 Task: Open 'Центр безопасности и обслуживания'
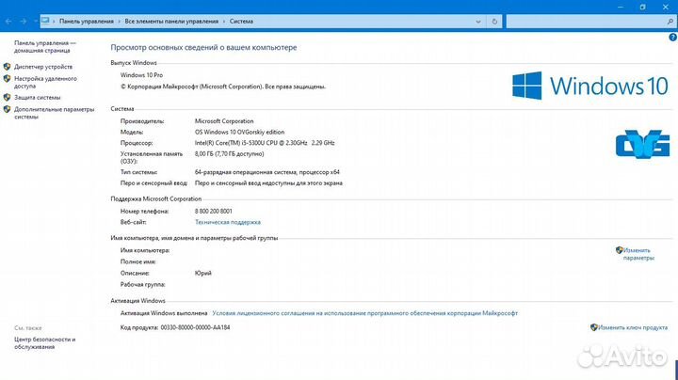coord(44,343)
